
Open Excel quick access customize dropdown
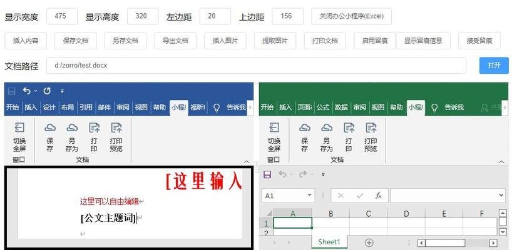pyautogui.click(x=323, y=175)
